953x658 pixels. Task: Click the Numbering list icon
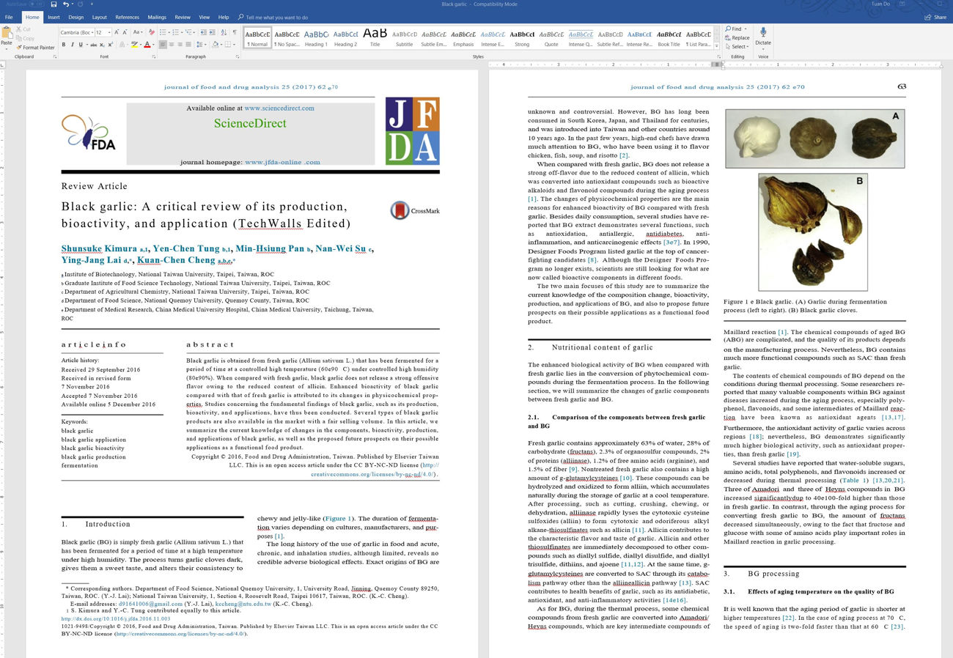[175, 32]
